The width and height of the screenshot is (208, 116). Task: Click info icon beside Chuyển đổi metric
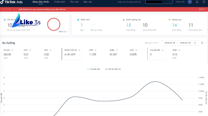point(163,50)
